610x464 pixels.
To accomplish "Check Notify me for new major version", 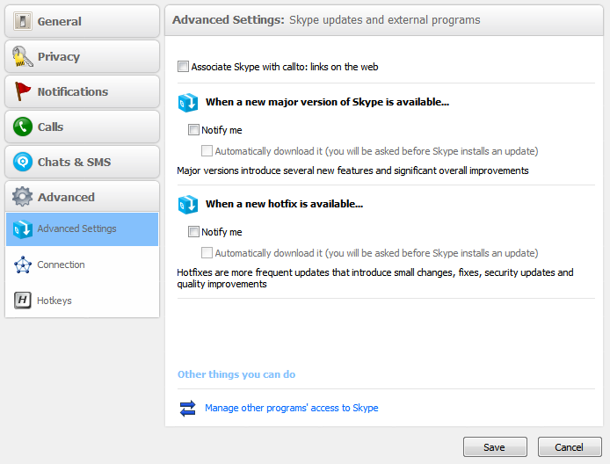I will 193,129.
